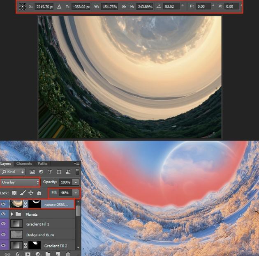Open the Kind filter dropdown
259x256 pixels.
13,172
